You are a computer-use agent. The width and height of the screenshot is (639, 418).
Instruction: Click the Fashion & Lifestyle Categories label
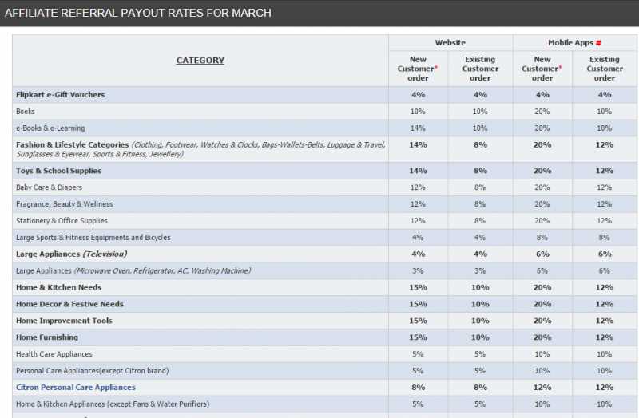coord(72,144)
